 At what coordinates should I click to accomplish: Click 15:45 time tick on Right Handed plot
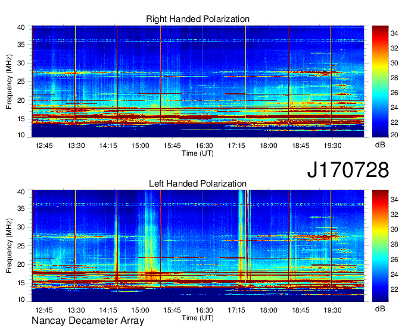click(x=172, y=146)
